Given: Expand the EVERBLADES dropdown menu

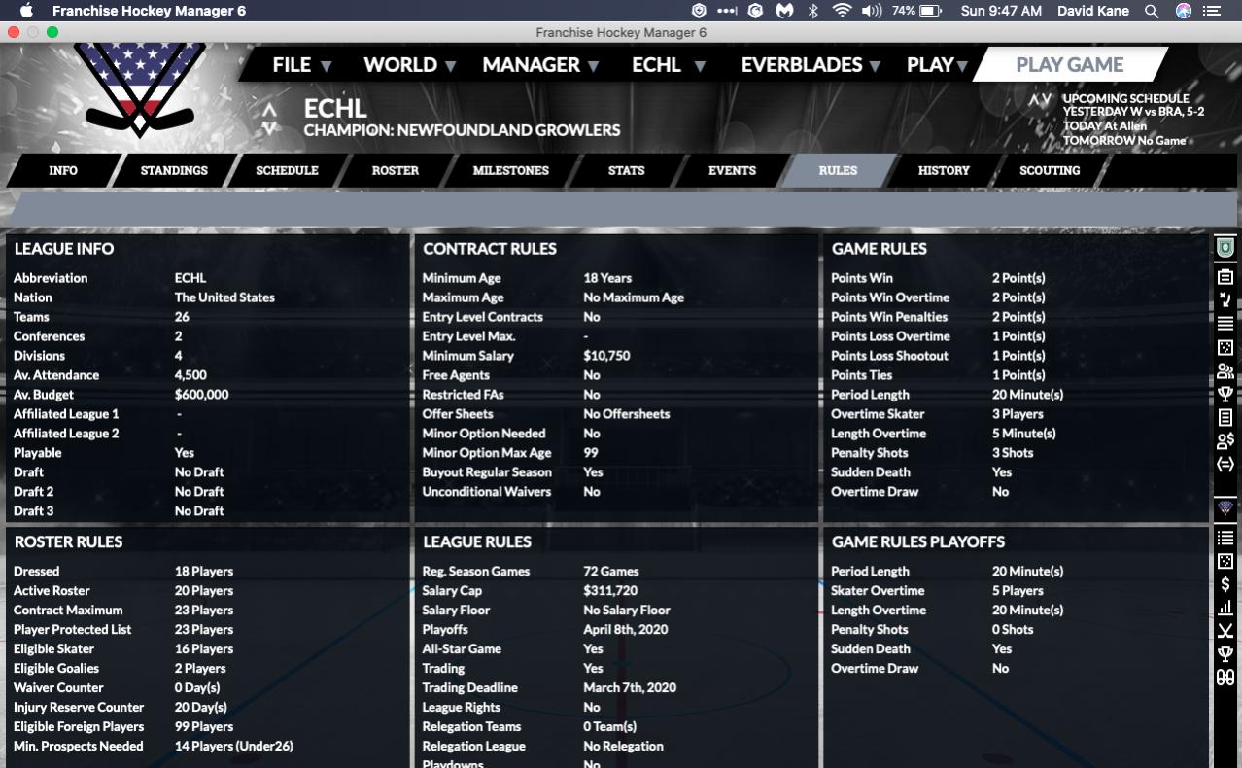Looking at the screenshot, I should [x=811, y=65].
